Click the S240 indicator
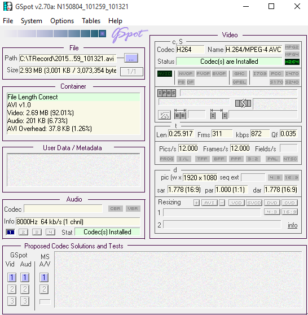 click(292, 82)
